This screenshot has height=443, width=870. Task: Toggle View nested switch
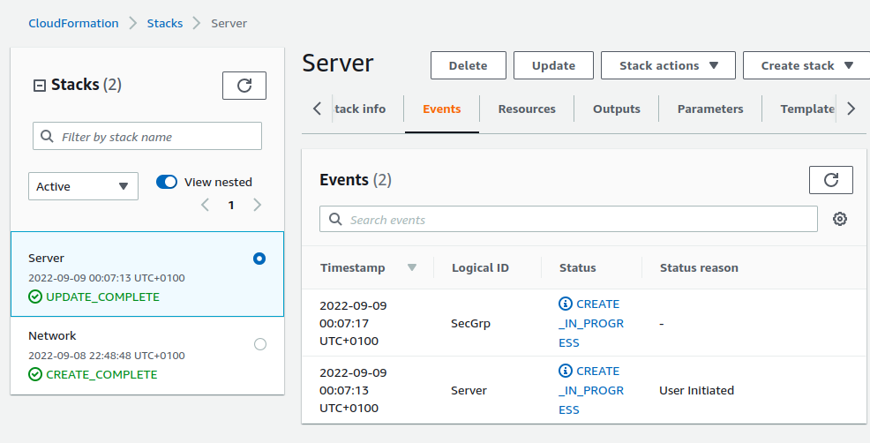[x=167, y=182]
